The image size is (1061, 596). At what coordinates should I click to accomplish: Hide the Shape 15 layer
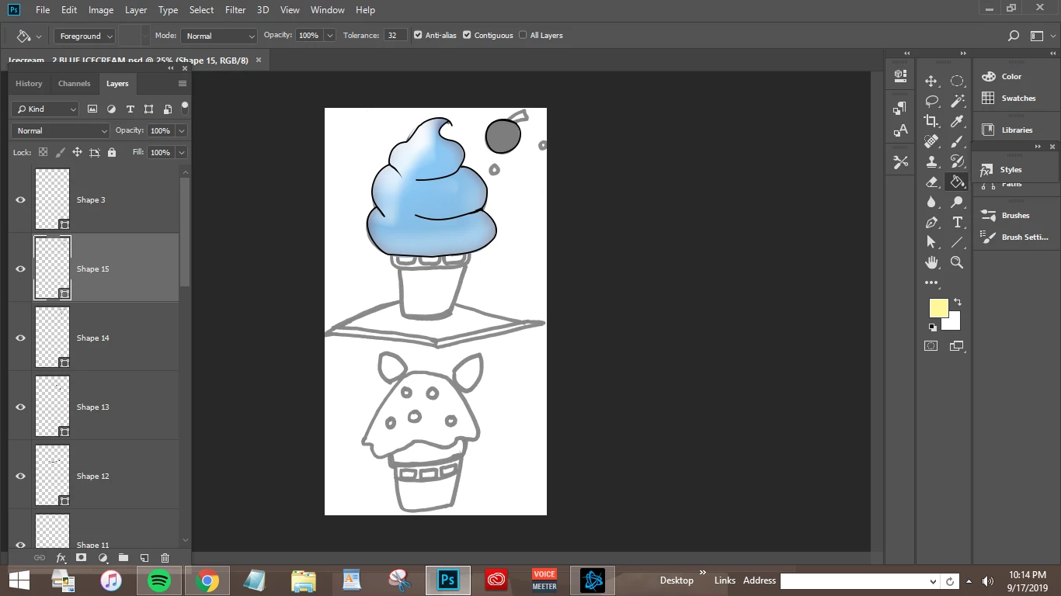point(21,269)
